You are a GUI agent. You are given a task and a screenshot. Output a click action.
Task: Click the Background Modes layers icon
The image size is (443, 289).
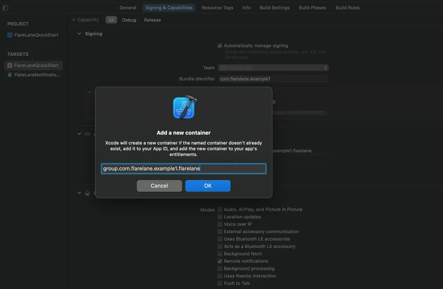click(88, 193)
